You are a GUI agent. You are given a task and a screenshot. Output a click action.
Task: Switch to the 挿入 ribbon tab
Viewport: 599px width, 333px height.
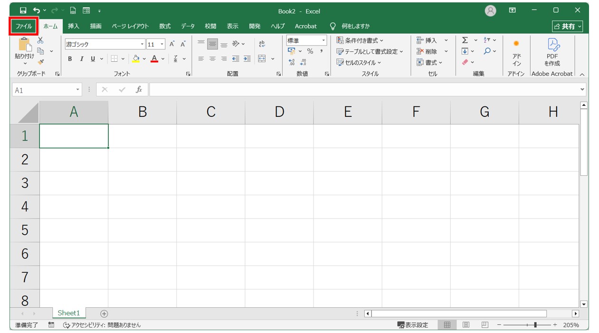tap(74, 26)
